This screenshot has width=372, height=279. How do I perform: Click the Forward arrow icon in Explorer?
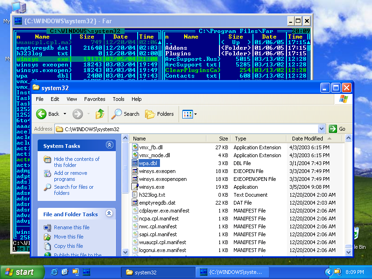click(78, 114)
